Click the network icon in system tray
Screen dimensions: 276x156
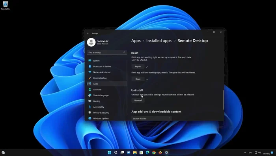[256, 152]
